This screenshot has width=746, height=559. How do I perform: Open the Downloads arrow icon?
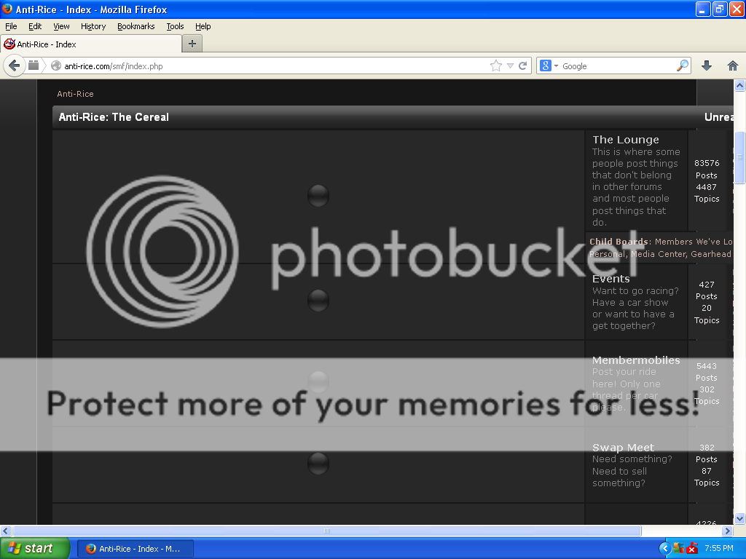point(707,66)
